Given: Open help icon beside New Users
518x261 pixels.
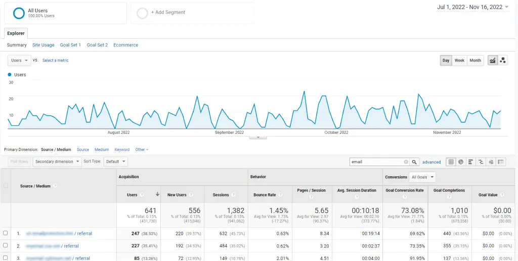Looking at the screenshot, I should tap(191, 195).
